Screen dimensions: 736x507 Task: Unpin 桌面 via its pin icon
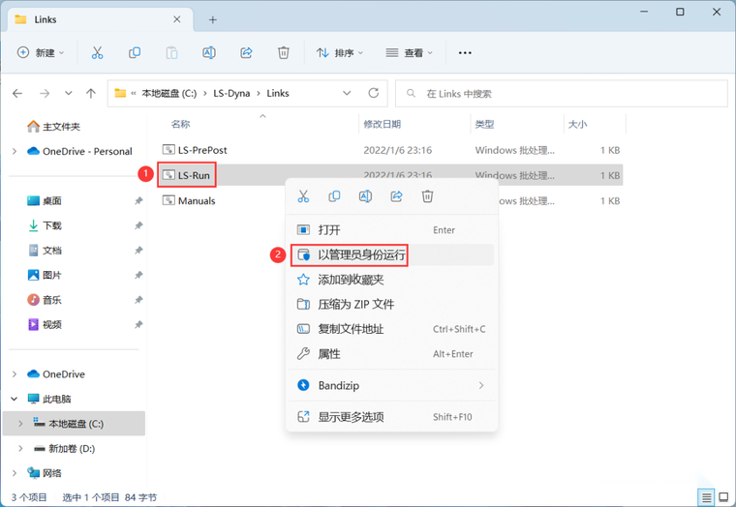(x=138, y=200)
